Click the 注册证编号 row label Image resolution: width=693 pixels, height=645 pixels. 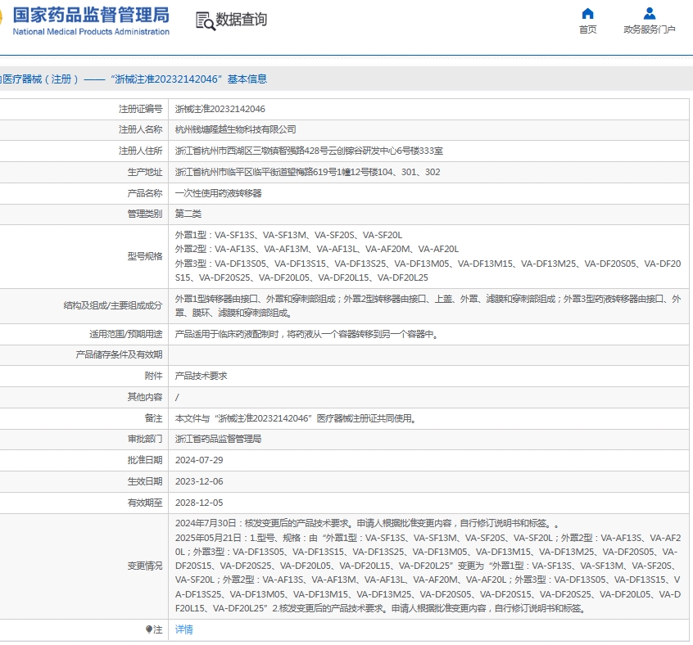[x=141, y=109]
